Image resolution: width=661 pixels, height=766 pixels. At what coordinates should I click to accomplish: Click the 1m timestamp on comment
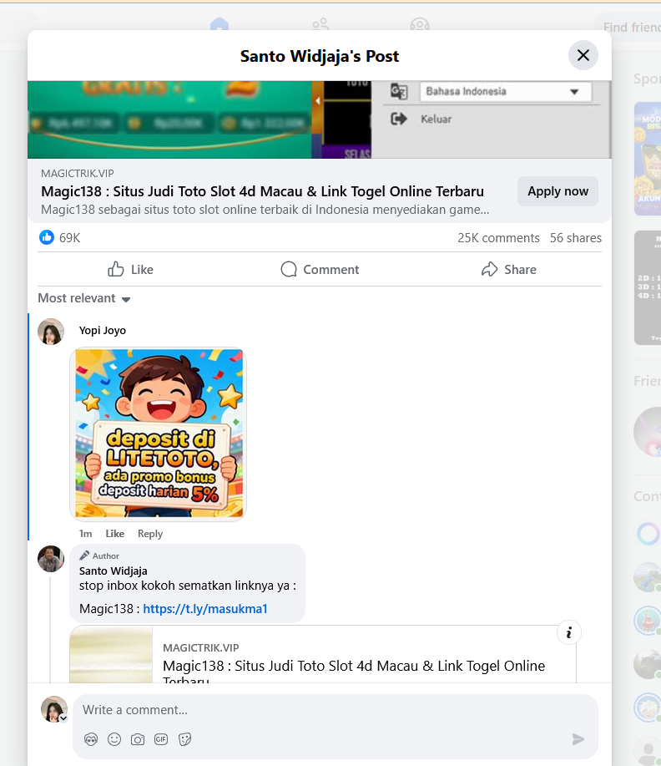point(85,534)
